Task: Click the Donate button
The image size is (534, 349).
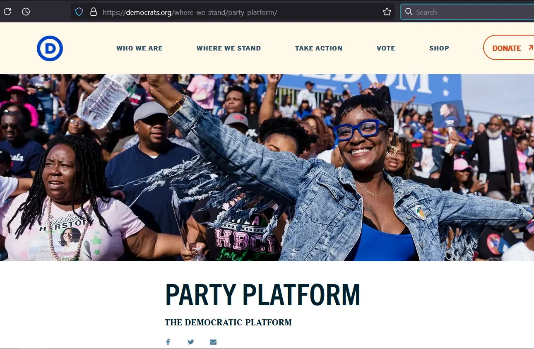Action: point(509,48)
